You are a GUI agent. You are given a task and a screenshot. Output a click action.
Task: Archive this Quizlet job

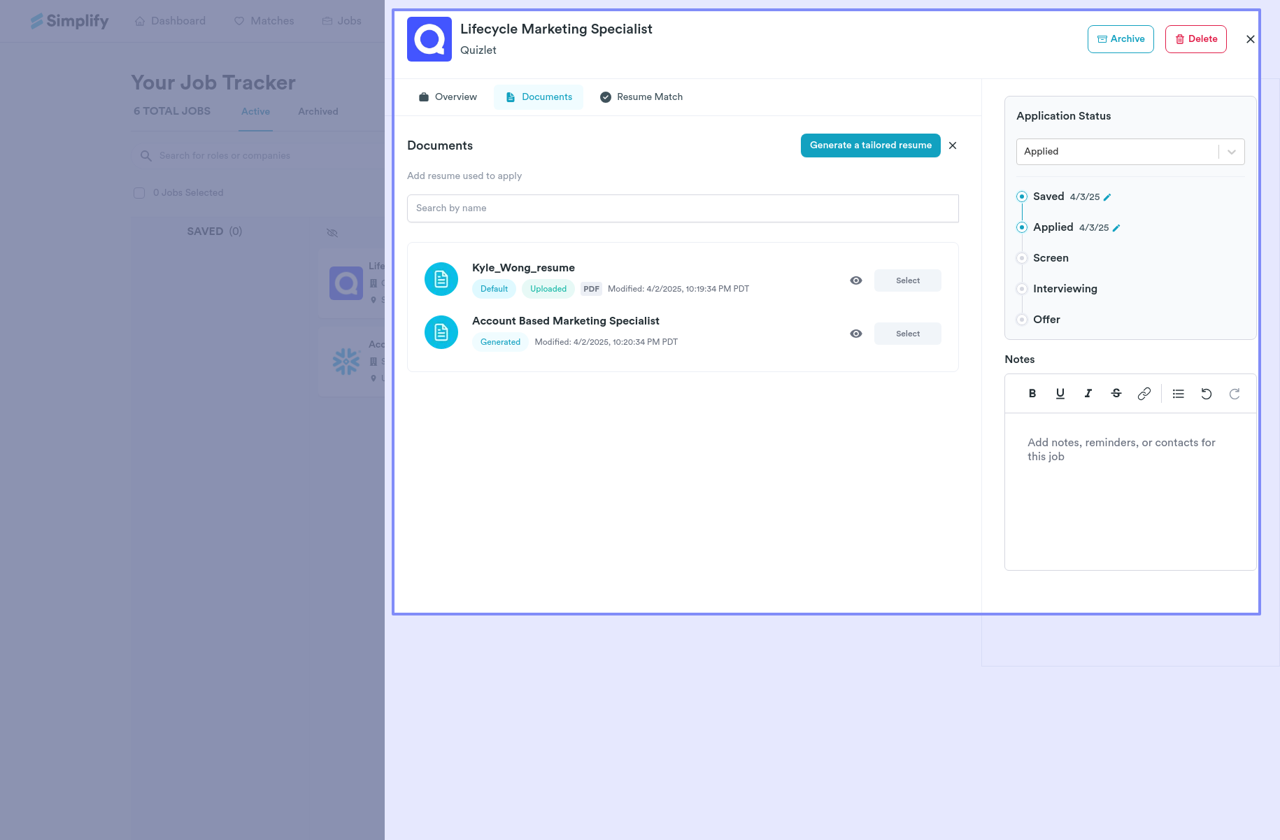tap(1120, 39)
